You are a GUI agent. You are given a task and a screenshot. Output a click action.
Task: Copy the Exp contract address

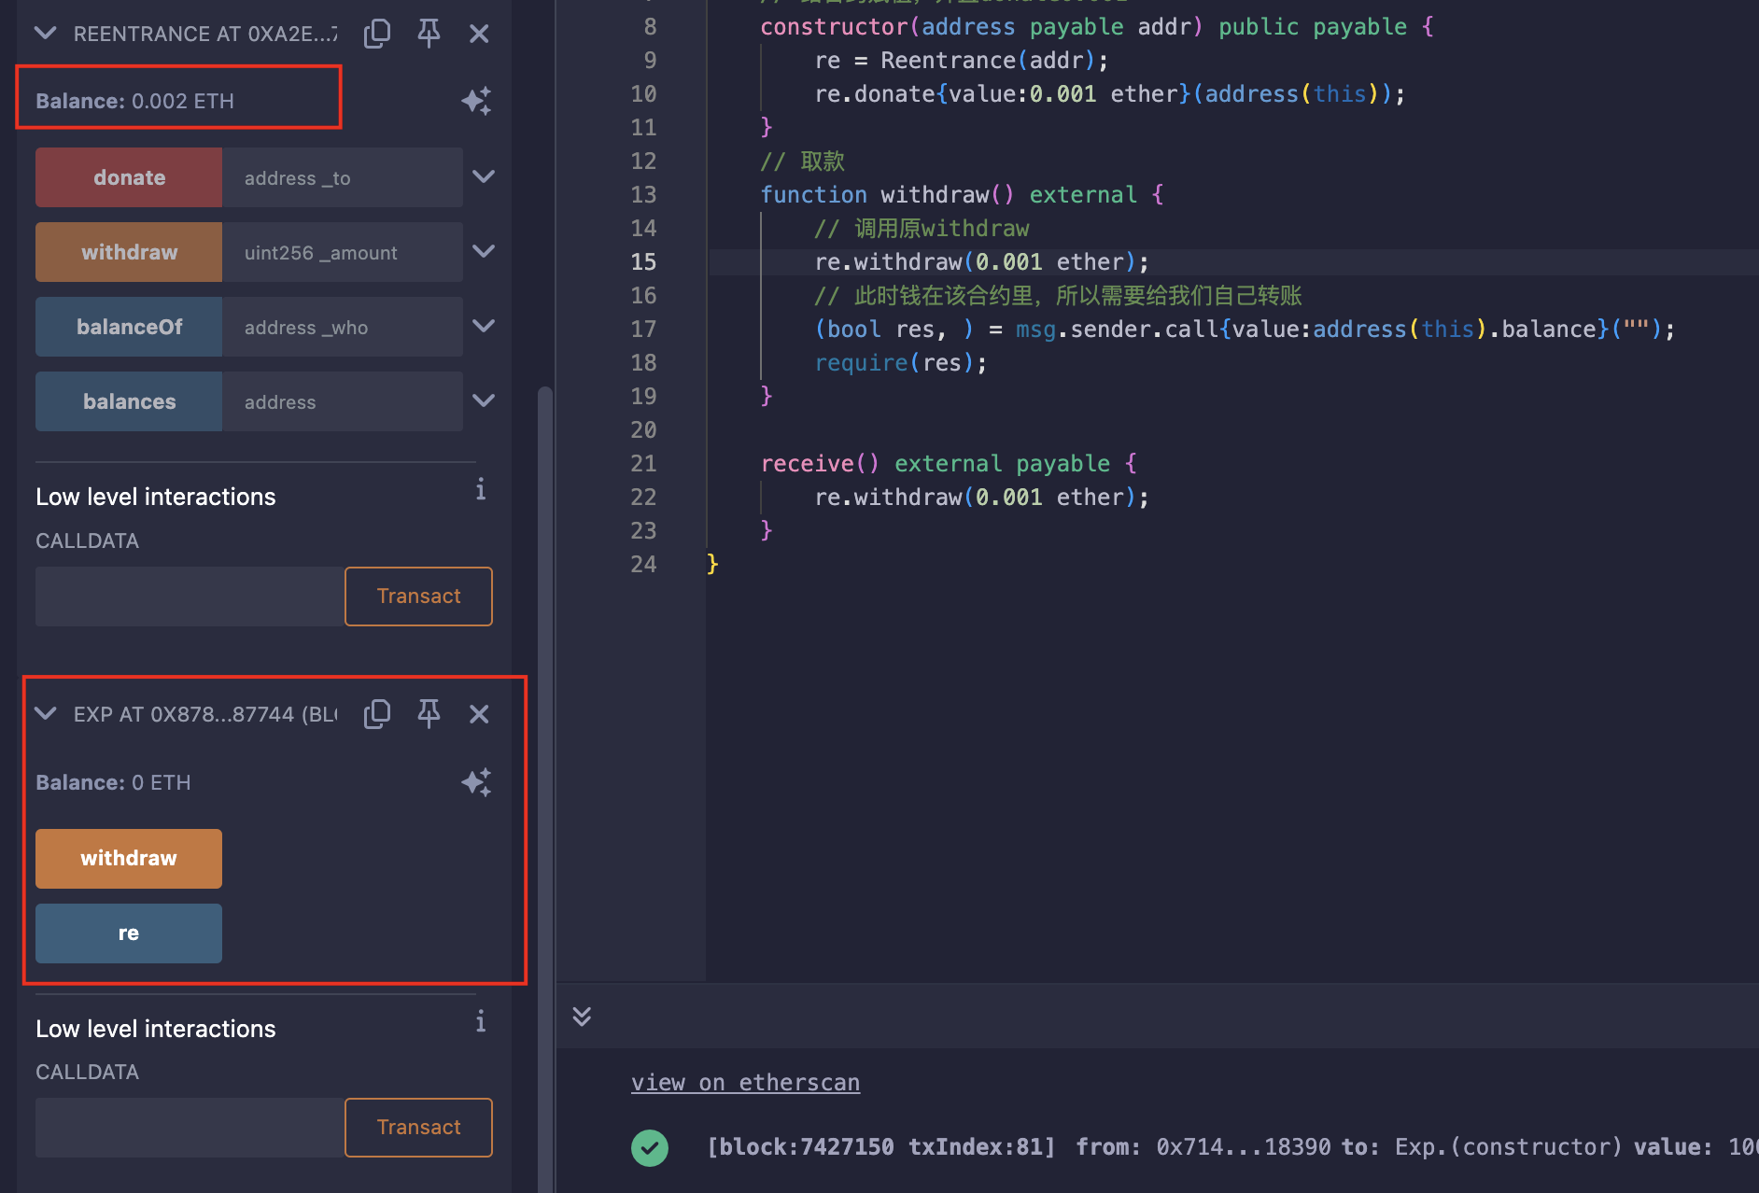[377, 714]
